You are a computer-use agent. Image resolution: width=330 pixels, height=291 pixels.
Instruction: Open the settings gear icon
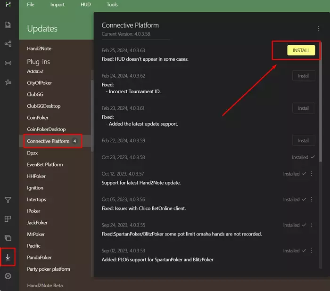(x=8, y=276)
